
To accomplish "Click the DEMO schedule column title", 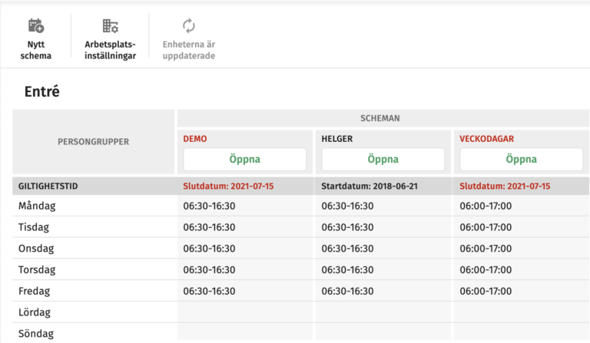I will coord(195,139).
